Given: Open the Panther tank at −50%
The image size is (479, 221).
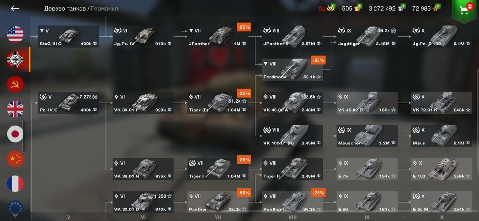Looking at the screenshot, I should pos(218,202).
